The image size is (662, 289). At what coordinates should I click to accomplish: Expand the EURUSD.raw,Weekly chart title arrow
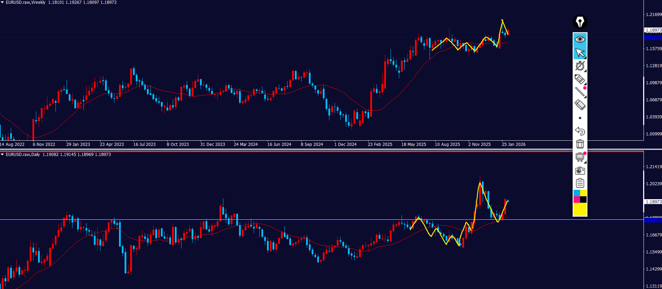click(x=2, y=2)
